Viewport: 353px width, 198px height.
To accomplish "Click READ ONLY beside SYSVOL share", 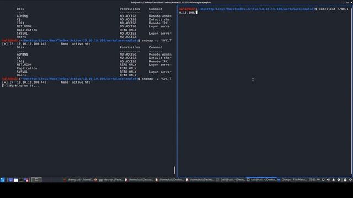I will [x=128, y=72].
